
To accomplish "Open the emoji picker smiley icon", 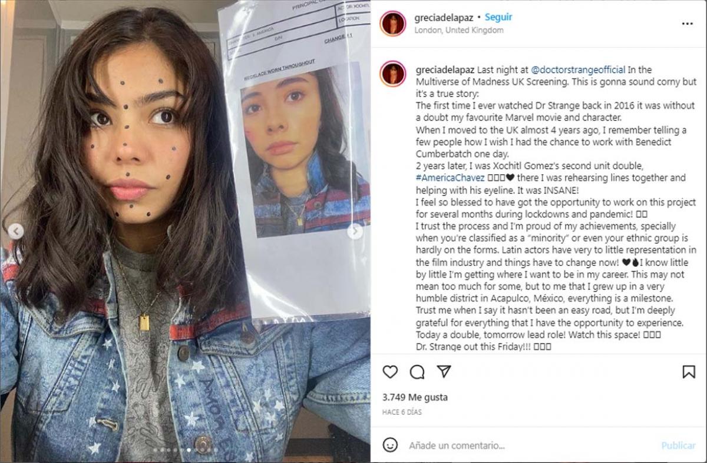I will coord(390,445).
